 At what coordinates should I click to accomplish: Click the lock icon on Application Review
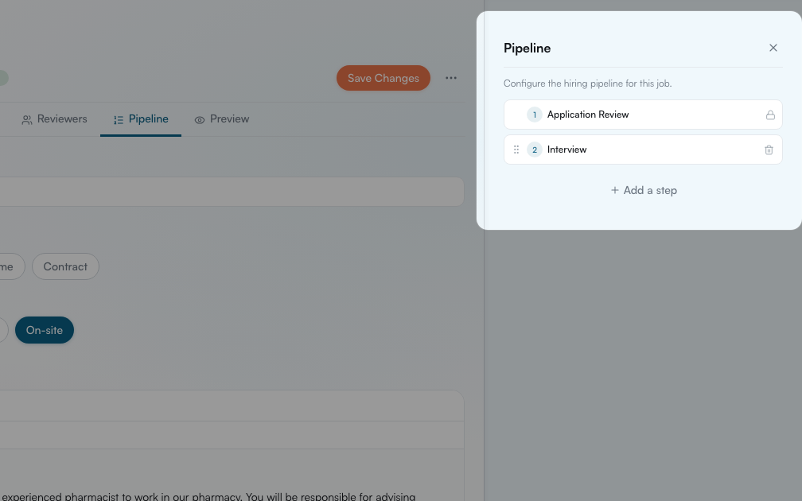[x=770, y=115]
